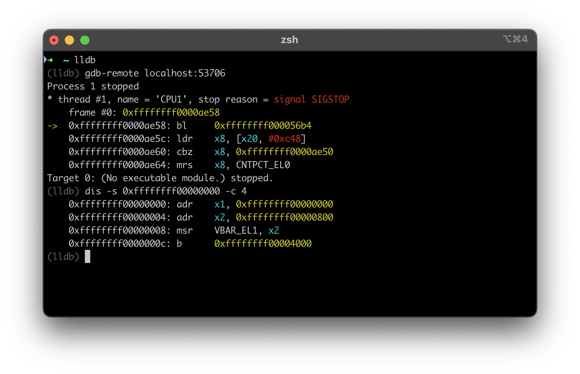Minimize the terminal with the yellow button
Viewport: 580px width, 374px height.
(69, 40)
